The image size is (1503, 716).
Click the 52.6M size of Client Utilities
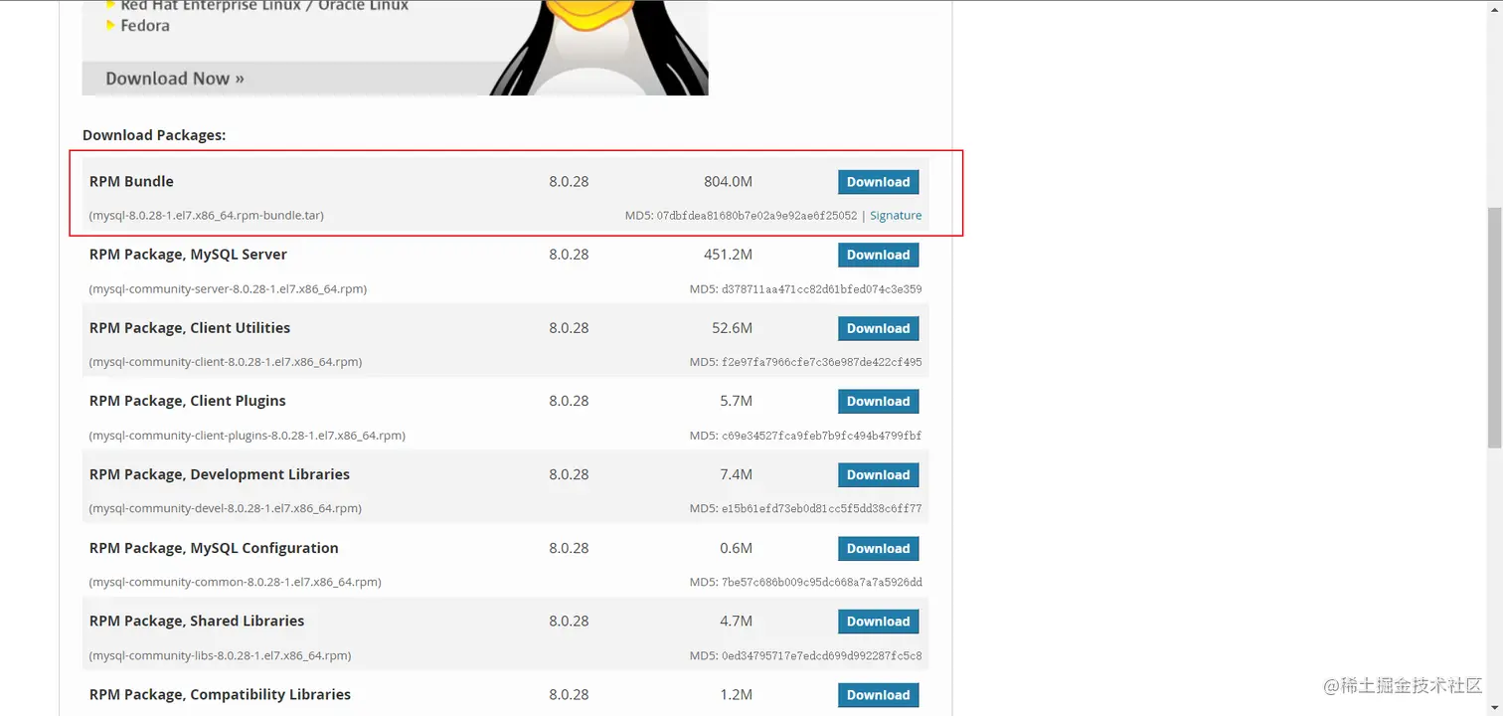[732, 328]
